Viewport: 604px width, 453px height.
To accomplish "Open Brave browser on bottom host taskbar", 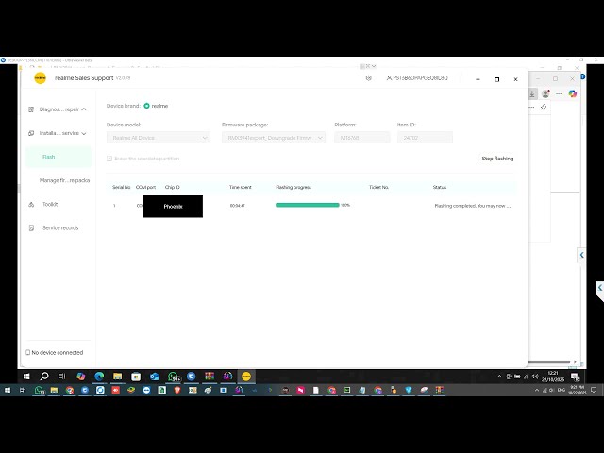I will click(177, 390).
